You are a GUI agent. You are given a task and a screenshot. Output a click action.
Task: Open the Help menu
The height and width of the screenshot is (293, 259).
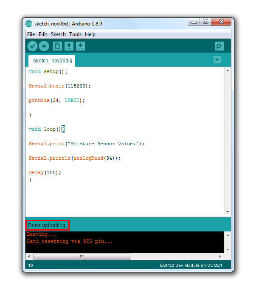coord(90,34)
